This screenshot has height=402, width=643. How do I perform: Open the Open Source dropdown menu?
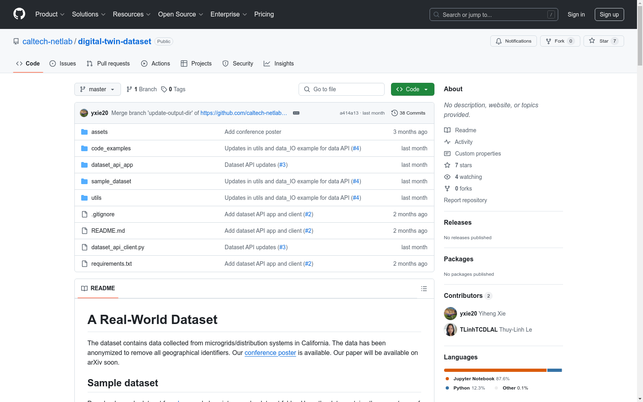click(x=181, y=14)
